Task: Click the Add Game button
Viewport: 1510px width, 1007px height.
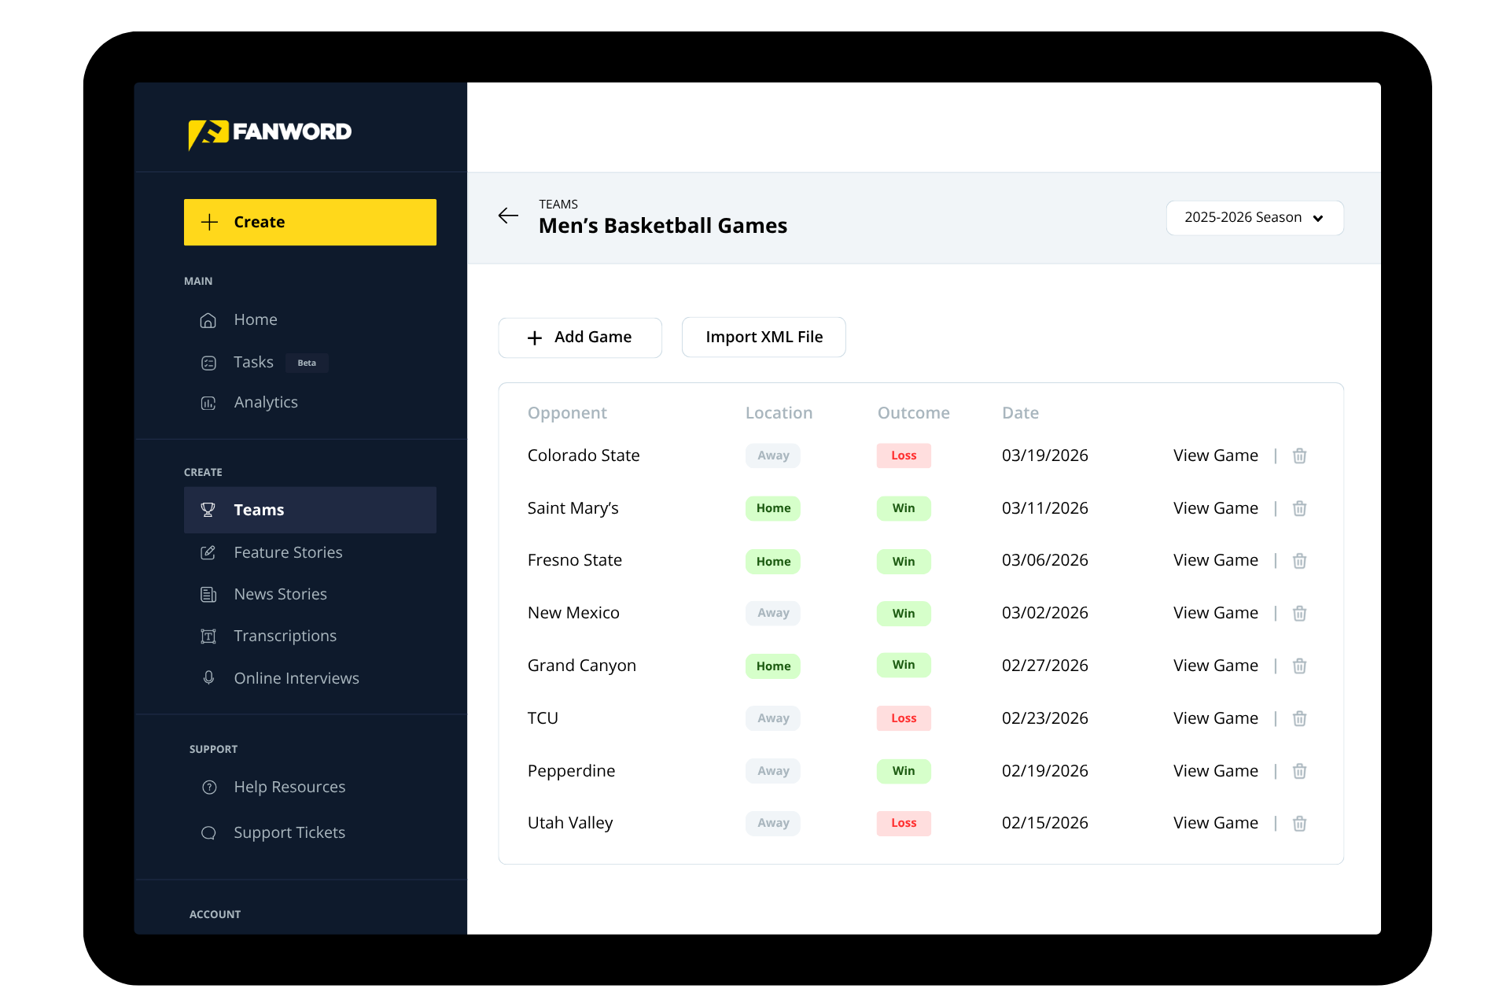Action: [580, 338]
